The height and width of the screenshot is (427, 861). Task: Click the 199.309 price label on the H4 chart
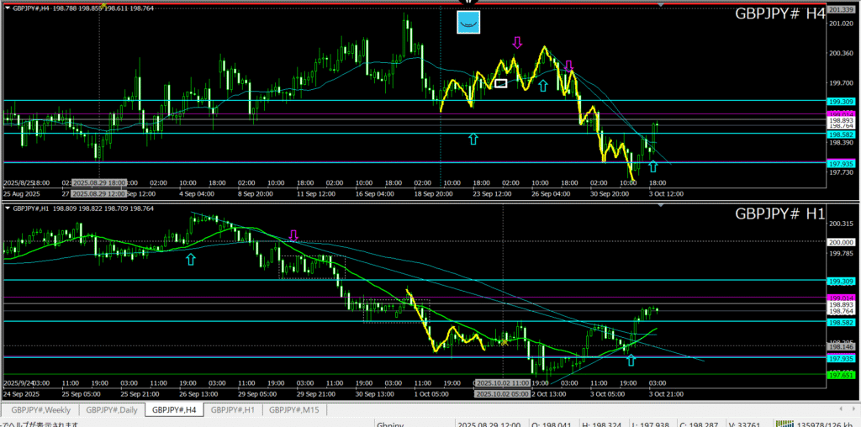(841, 101)
